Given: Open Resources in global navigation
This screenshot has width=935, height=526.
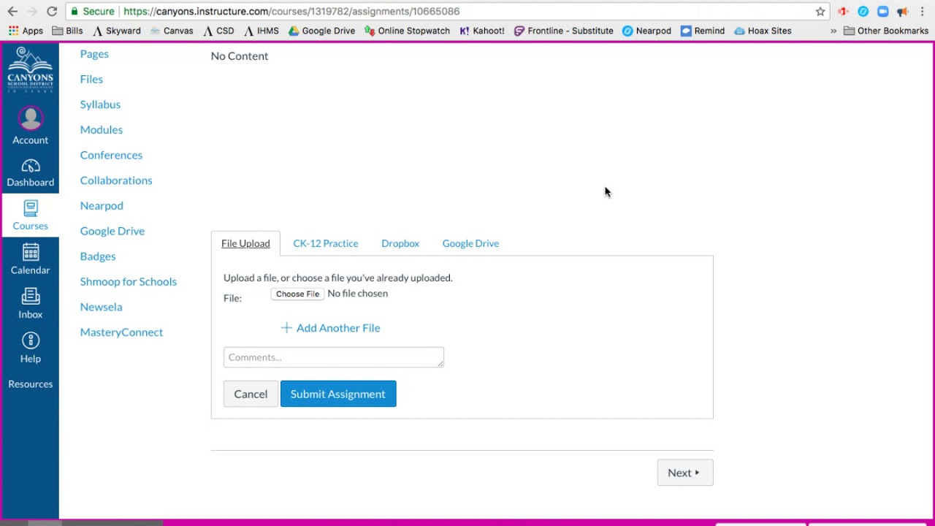Looking at the screenshot, I should [30, 384].
